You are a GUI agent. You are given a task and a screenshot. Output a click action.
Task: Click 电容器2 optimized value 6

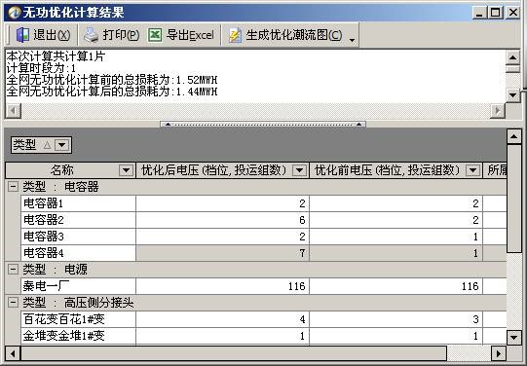pyautogui.click(x=222, y=220)
